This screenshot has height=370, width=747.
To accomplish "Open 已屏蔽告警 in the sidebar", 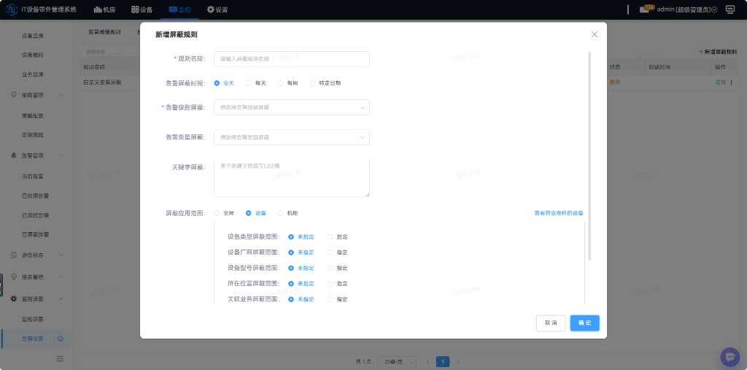I will tap(35, 234).
